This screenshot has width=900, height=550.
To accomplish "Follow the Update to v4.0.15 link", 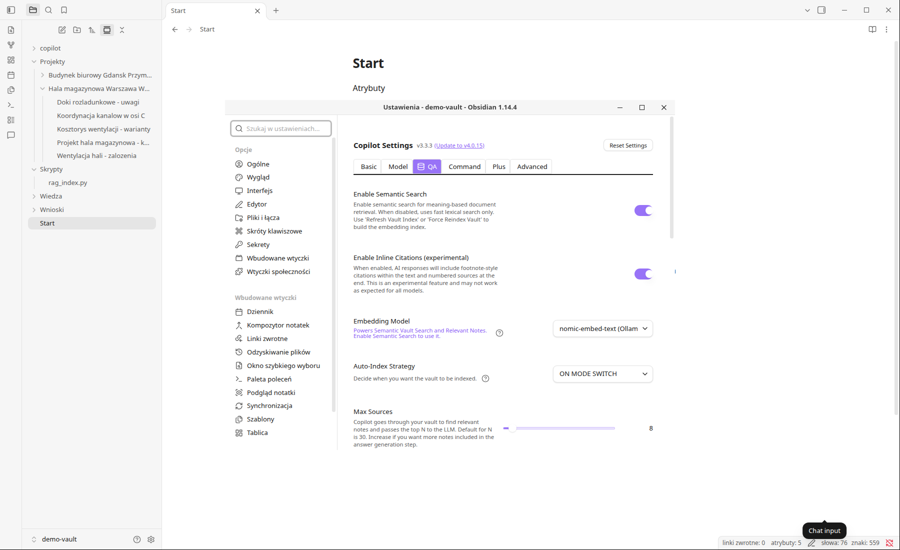I will [459, 145].
